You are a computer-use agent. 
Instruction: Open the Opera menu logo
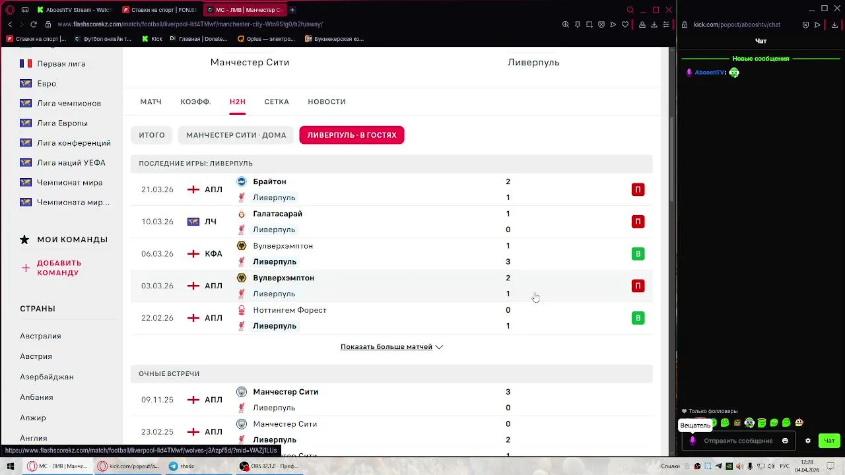tap(10, 10)
